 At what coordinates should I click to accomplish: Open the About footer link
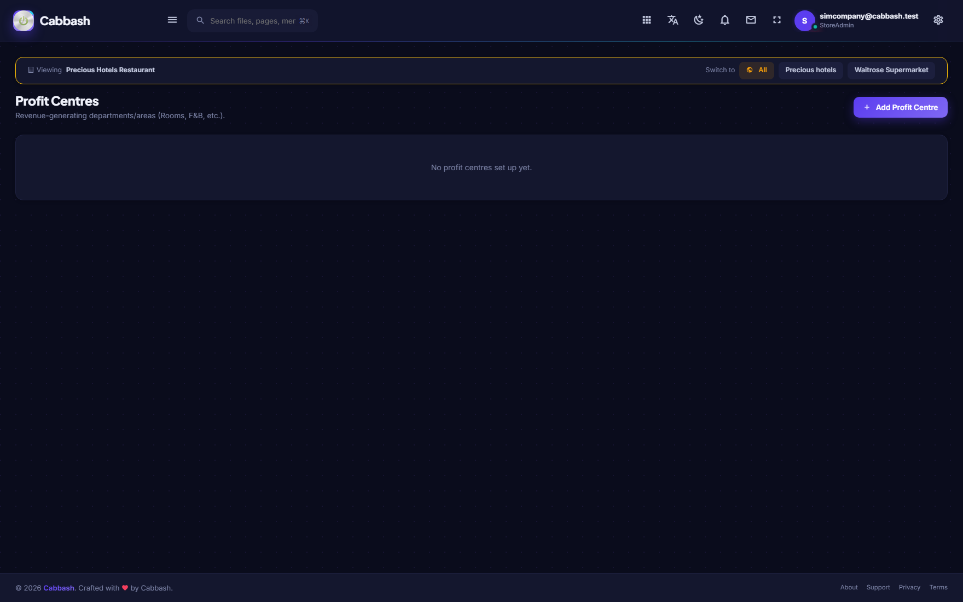point(849,587)
